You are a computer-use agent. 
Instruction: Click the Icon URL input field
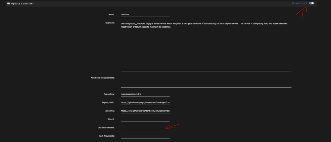[145, 111]
